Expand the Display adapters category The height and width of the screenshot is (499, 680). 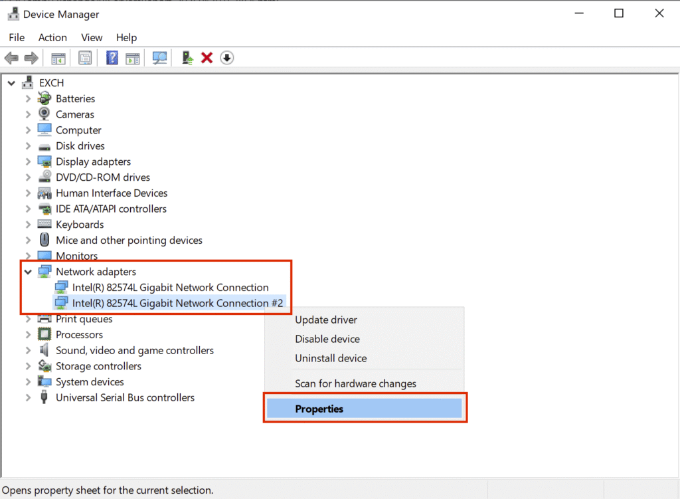coord(28,161)
